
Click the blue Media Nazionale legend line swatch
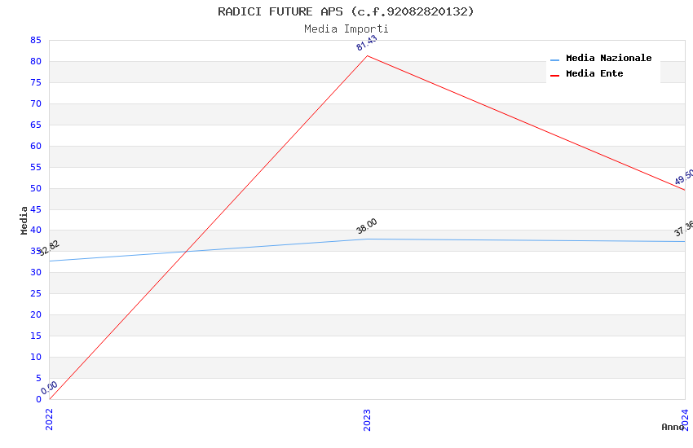(x=555, y=59)
